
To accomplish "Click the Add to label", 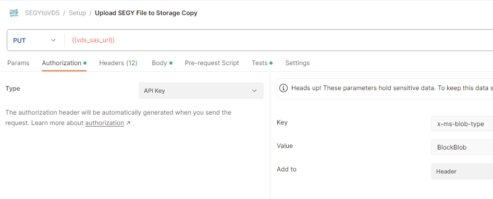I will (x=287, y=169).
